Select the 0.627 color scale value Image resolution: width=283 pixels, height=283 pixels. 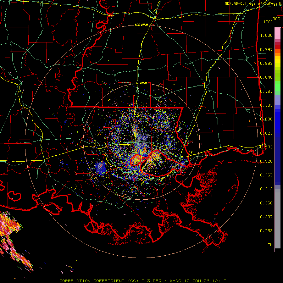tap(266, 133)
